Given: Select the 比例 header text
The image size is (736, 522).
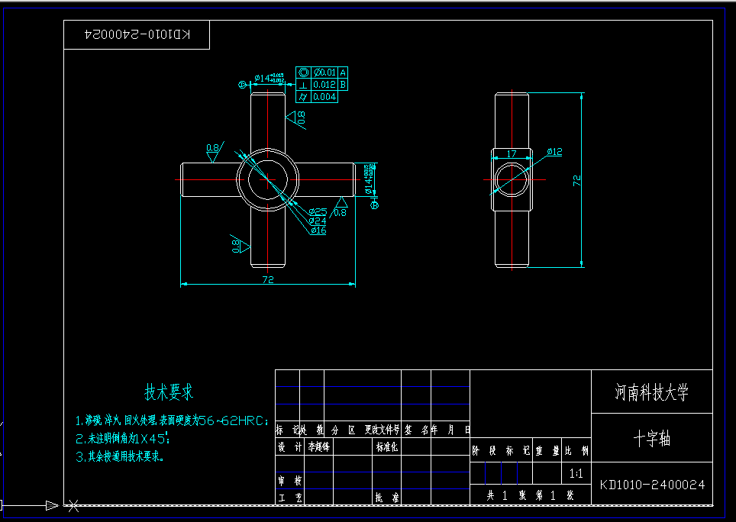Looking at the screenshot, I should pos(577,451).
